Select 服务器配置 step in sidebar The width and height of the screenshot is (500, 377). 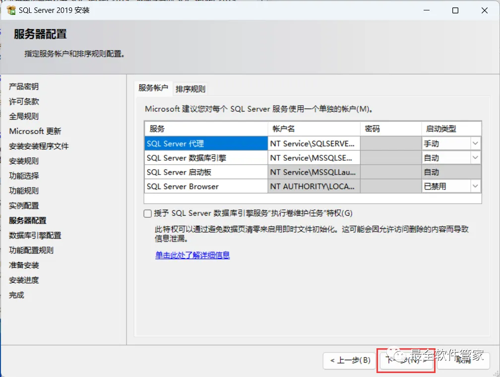click(x=28, y=220)
